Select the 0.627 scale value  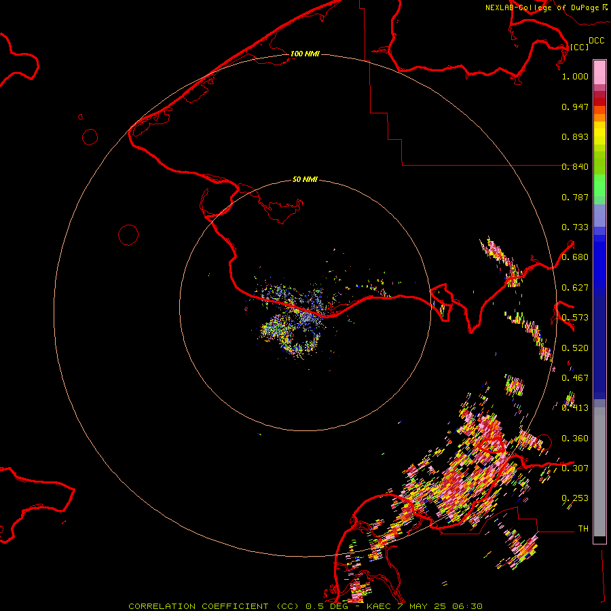[x=575, y=288]
